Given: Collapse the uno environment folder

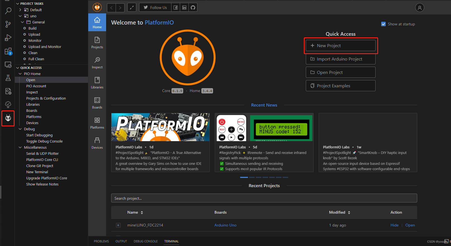Looking at the screenshot, I should [20, 16].
